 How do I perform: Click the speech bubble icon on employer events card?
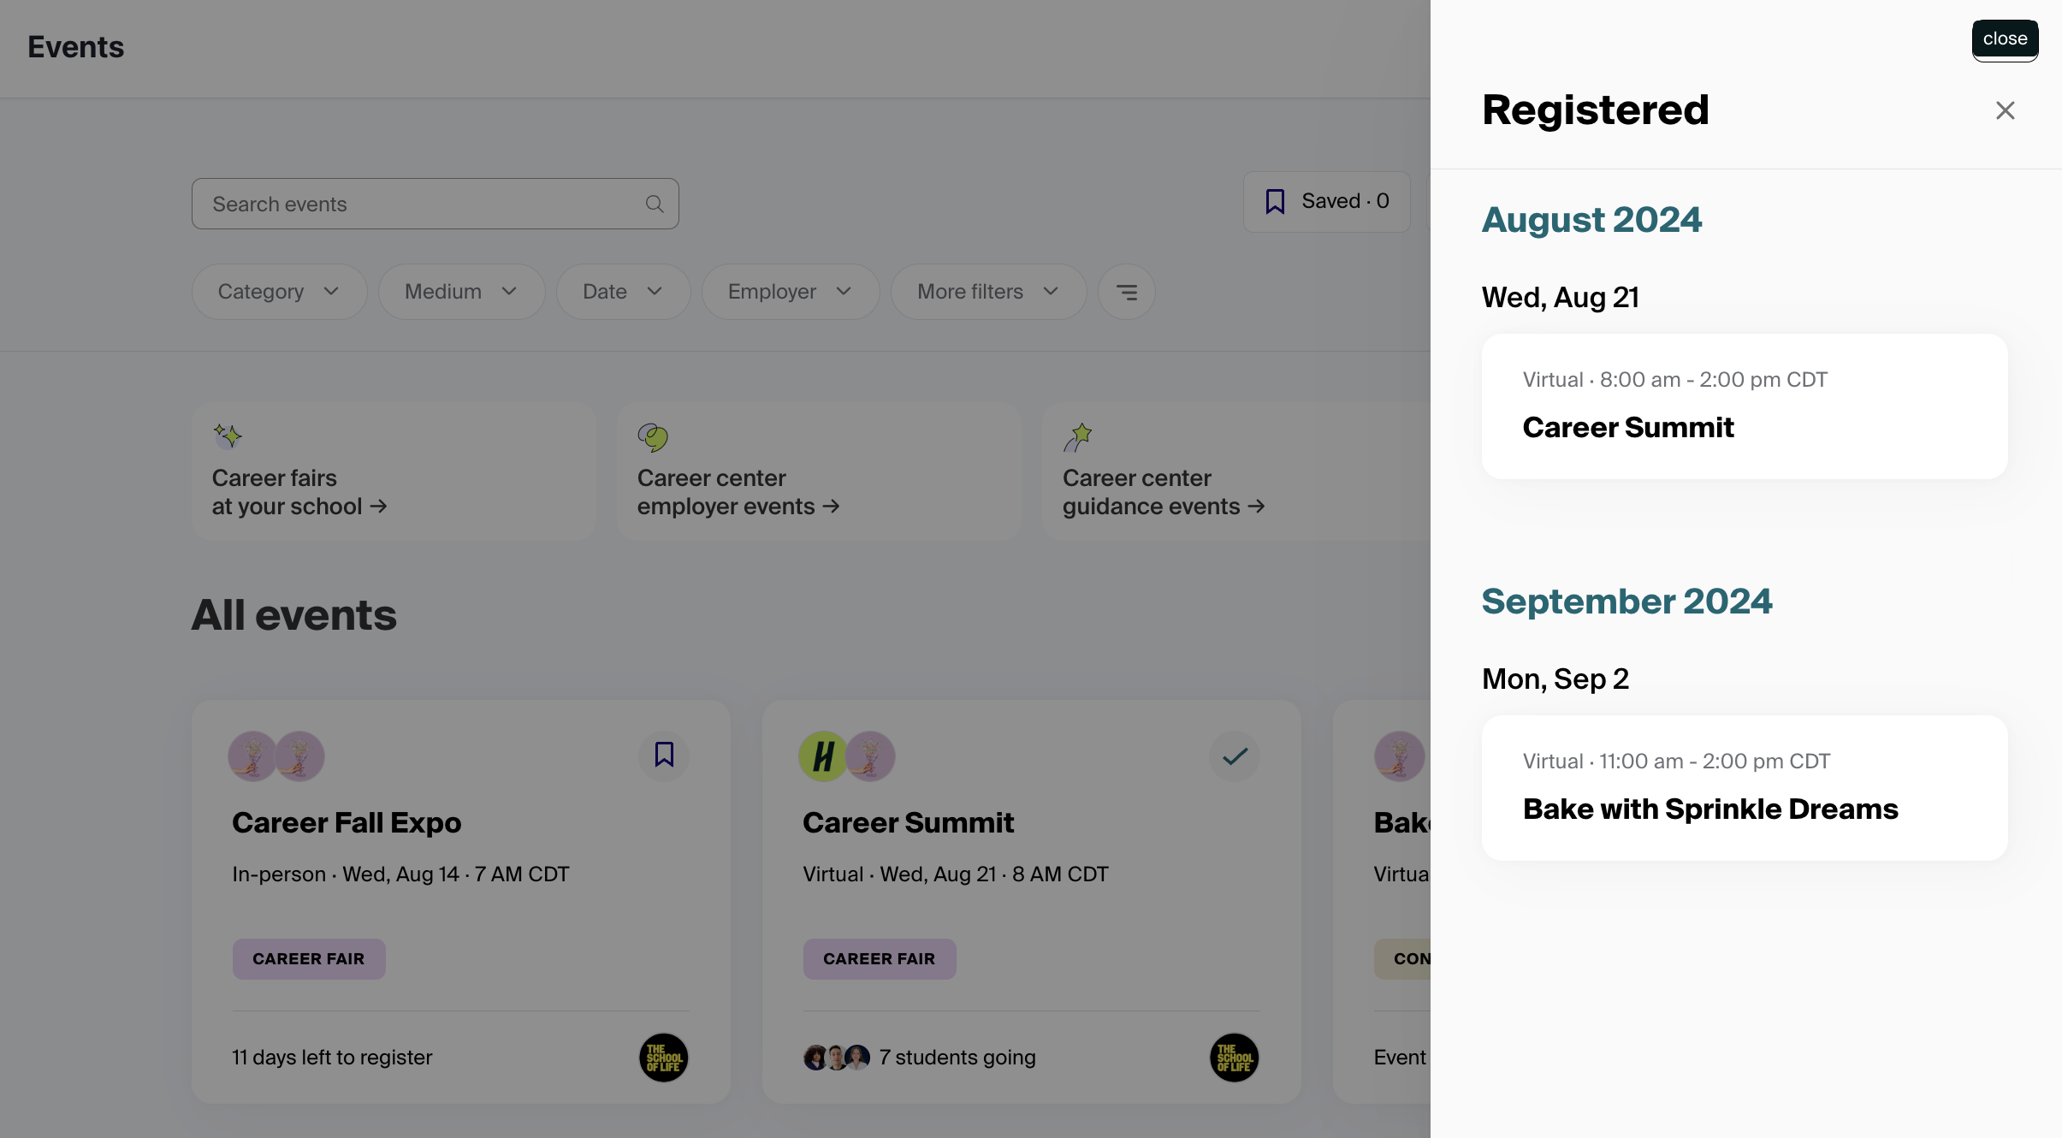(x=653, y=436)
